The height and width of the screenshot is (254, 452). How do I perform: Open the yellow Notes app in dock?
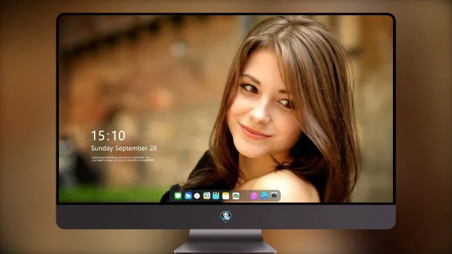coord(226,196)
